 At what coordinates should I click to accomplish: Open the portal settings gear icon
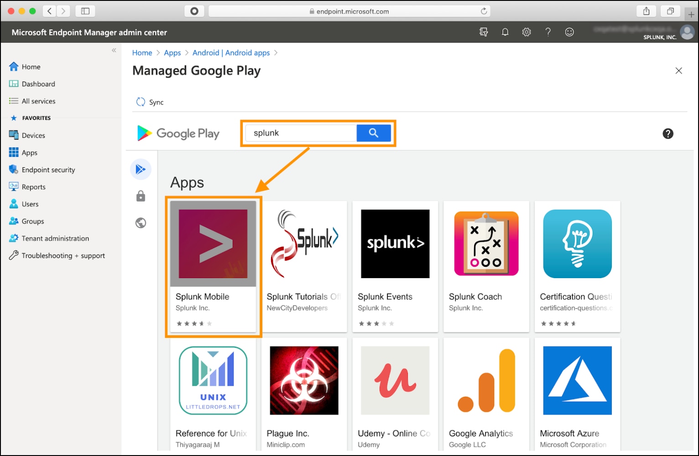click(x=527, y=32)
